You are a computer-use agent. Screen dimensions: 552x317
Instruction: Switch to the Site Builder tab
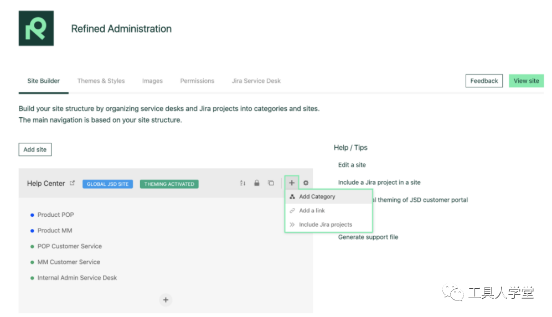click(43, 81)
